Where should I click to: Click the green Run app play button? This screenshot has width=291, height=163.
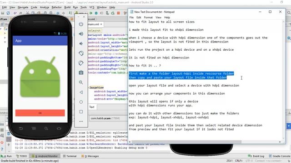(91, 13)
